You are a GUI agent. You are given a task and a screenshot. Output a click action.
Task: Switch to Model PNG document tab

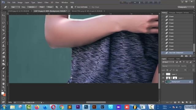[87, 11]
